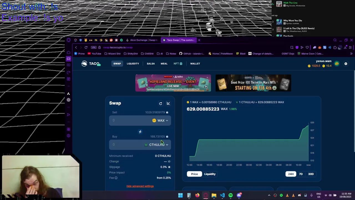Switch chart to Liquidity view
The image size is (355, 200).
(210, 174)
